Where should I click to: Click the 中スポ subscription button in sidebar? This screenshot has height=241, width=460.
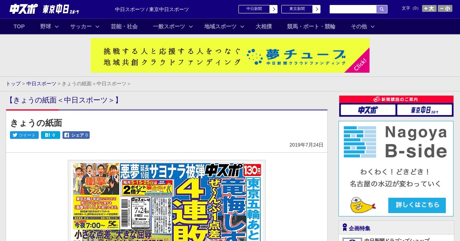click(x=368, y=110)
